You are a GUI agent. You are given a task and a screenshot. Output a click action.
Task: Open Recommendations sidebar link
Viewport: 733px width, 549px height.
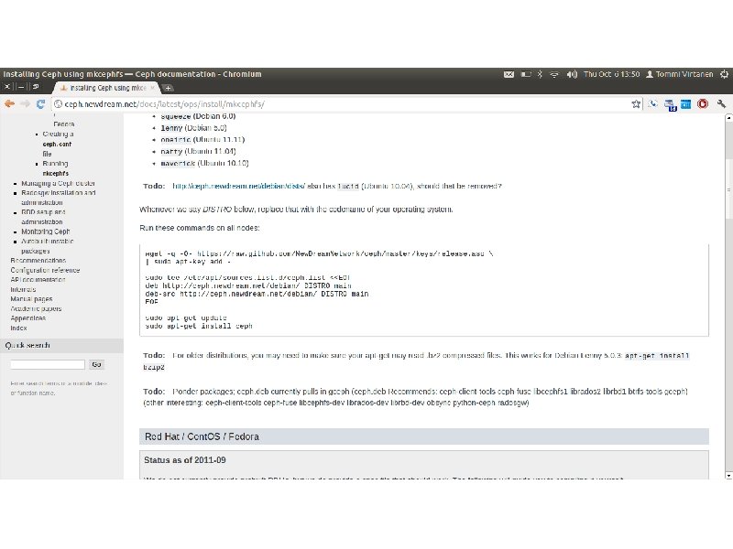[x=38, y=261]
